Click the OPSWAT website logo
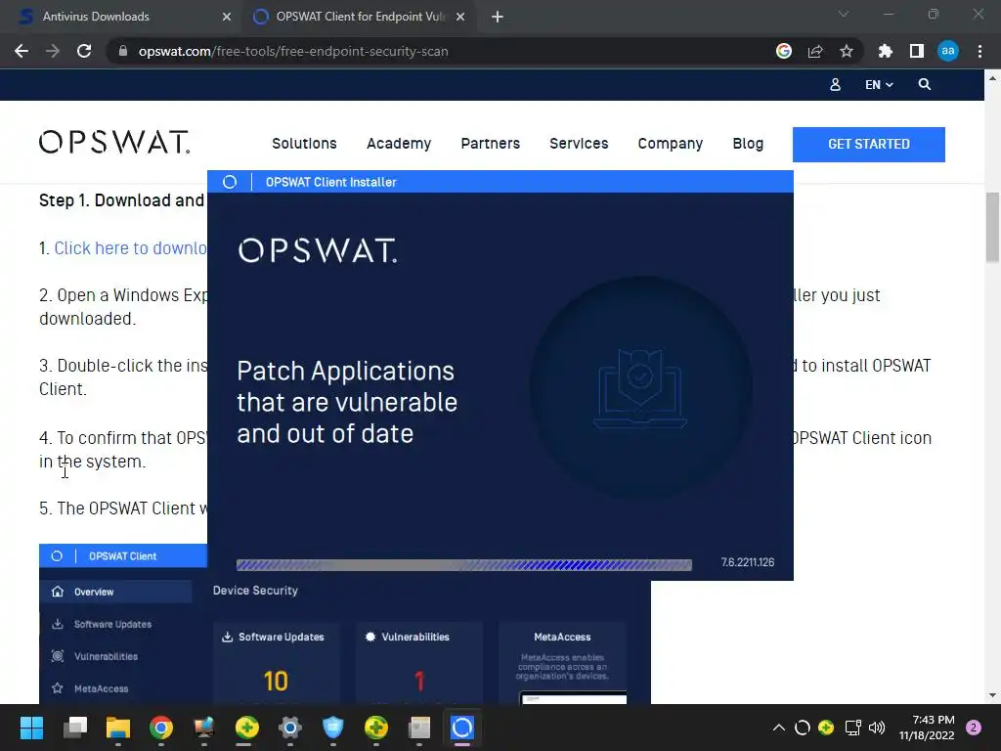The image size is (1001, 751). [114, 143]
